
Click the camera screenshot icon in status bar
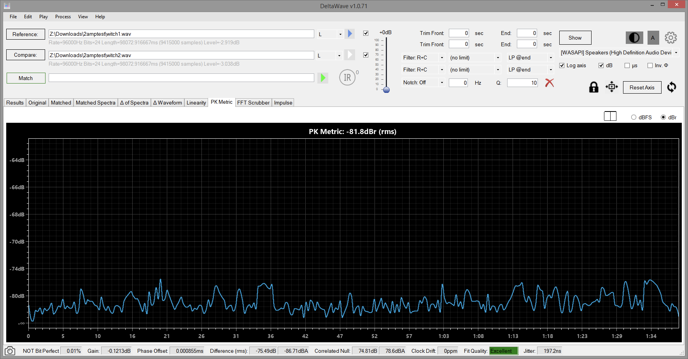tap(10, 351)
